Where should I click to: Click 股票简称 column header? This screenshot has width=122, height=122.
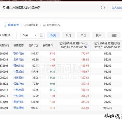(x=19, y=45)
